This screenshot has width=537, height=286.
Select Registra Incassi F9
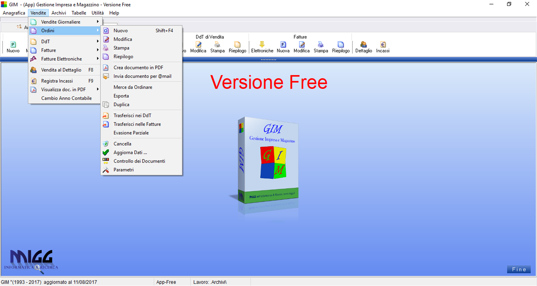pos(65,81)
